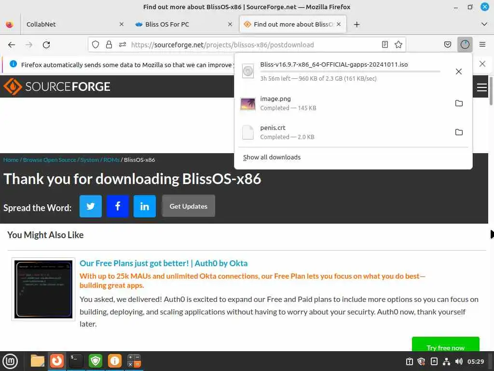Open containing folder for penis.crt
Screen dimensions: 494x371
(459, 132)
